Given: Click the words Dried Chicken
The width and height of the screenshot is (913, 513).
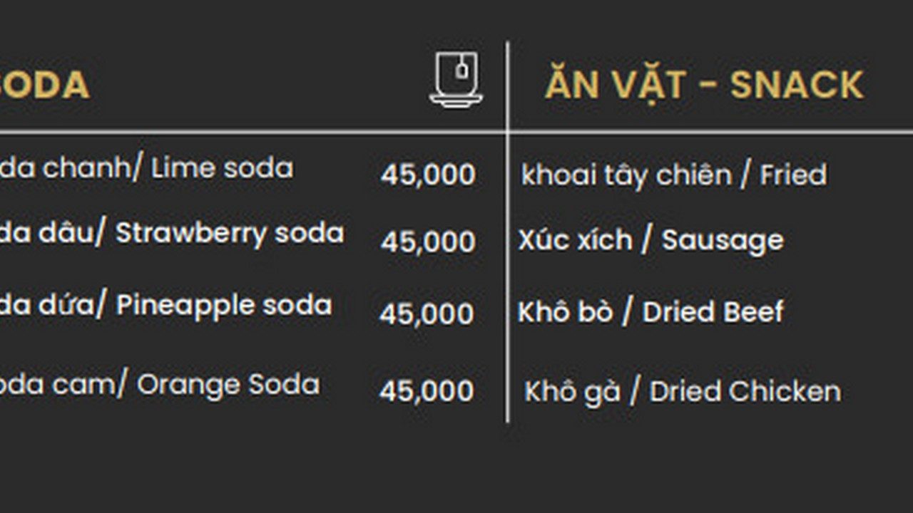Looking at the screenshot, I should [745, 391].
